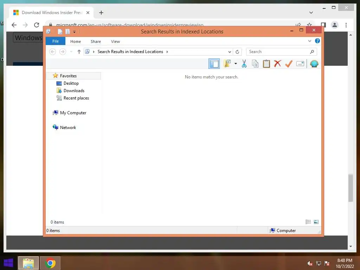Screen dimensions: 360x270
Task: Click Chrome back arrow button
Action: [14, 25]
